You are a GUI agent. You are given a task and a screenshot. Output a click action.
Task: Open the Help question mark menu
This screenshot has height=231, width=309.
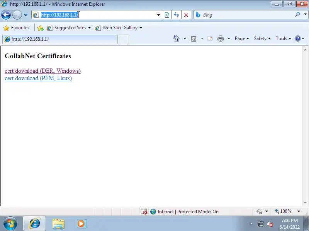pyautogui.click(x=300, y=38)
